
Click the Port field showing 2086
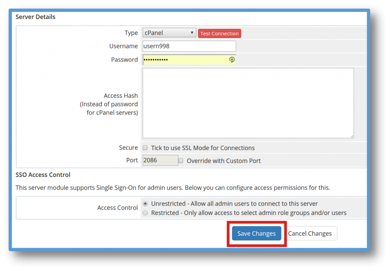coord(160,160)
